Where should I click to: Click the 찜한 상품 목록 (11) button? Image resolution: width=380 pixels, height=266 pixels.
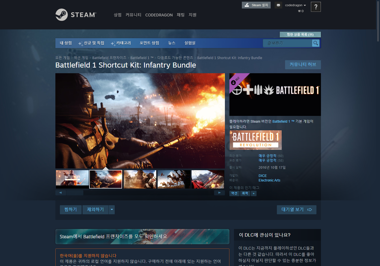pos(300,34)
